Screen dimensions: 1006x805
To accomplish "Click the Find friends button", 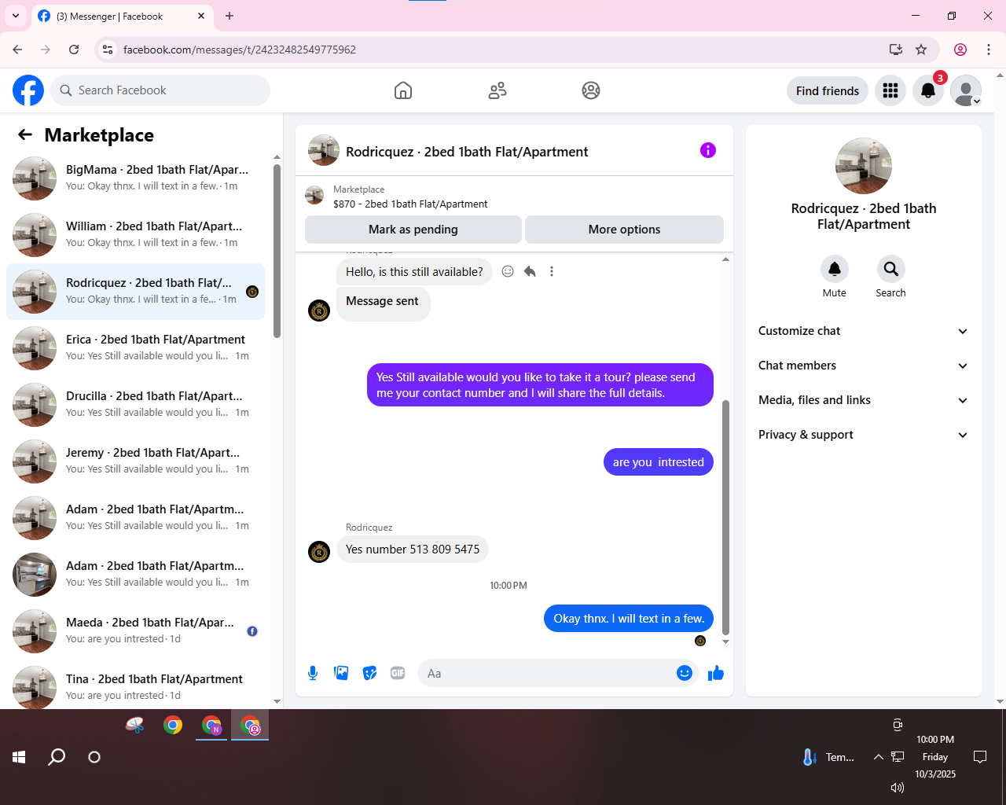I will tap(828, 90).
